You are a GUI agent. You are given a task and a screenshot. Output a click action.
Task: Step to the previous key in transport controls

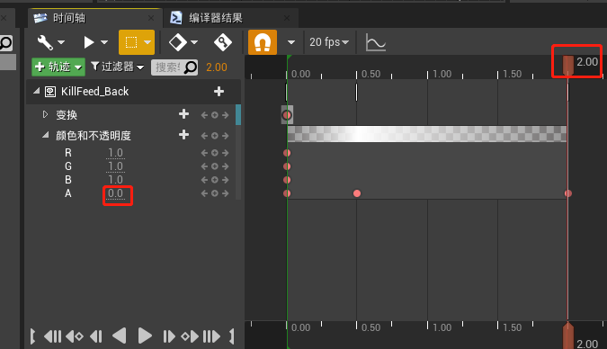point(75,336)
